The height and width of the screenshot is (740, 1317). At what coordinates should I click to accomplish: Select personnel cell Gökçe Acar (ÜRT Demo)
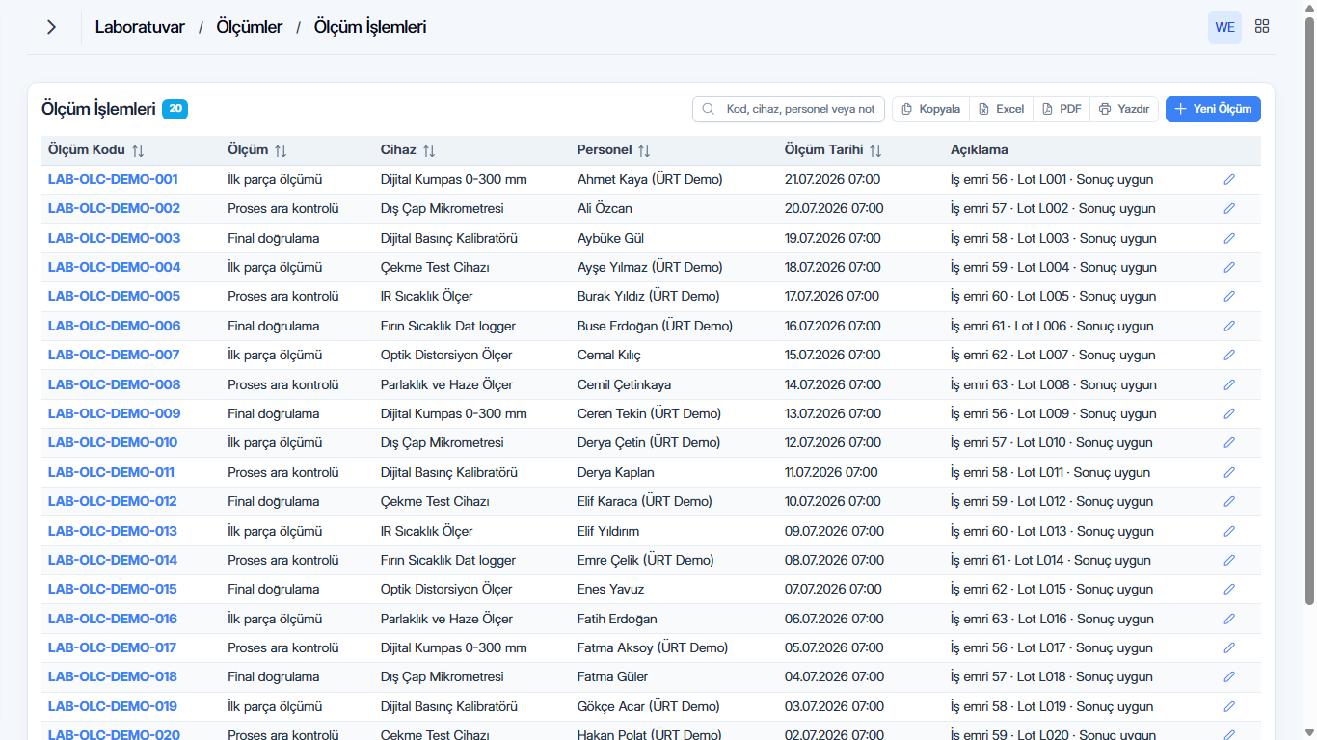[649, 706]
